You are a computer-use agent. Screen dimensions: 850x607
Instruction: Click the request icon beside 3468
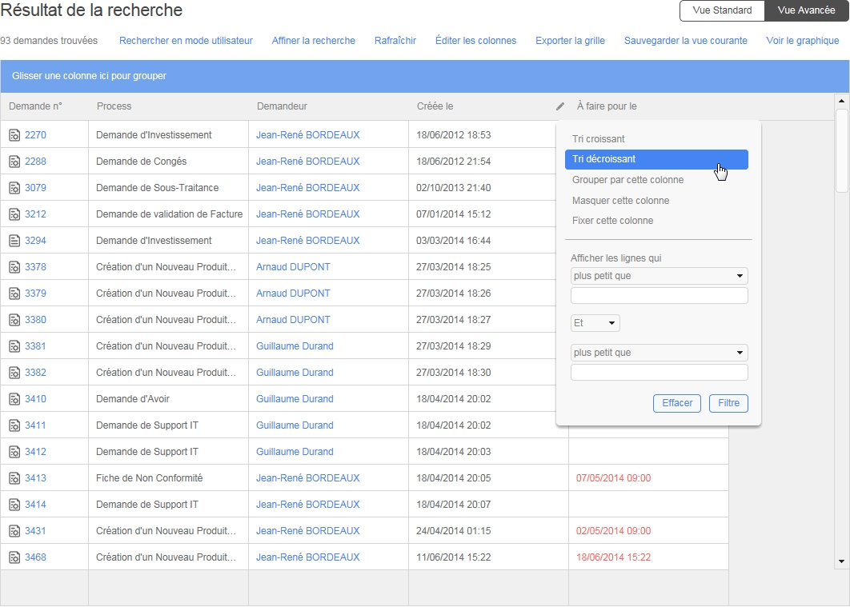point(14,557)
